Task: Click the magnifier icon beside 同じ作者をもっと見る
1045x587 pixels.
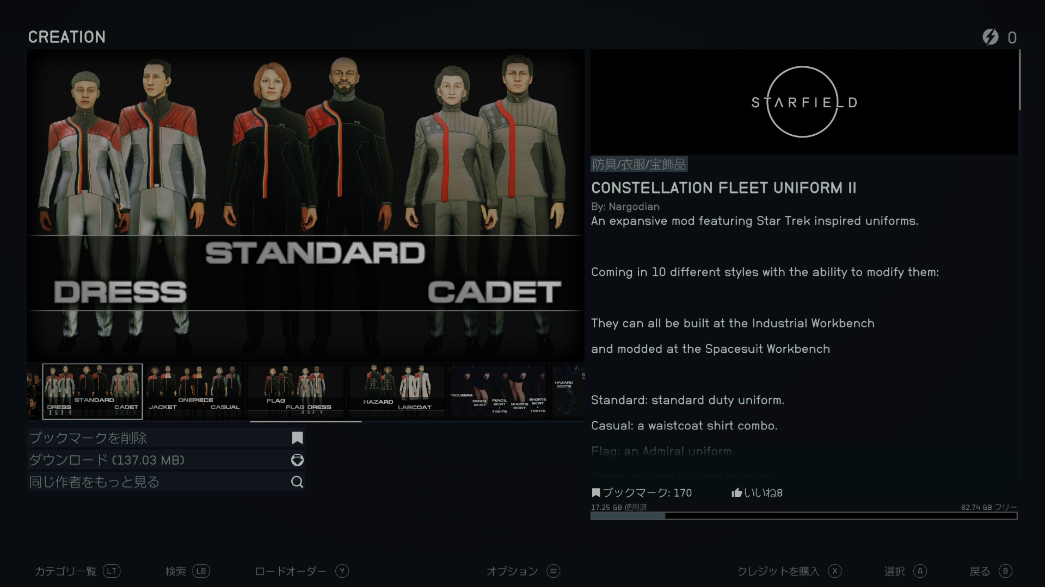Action: (297, 482)
